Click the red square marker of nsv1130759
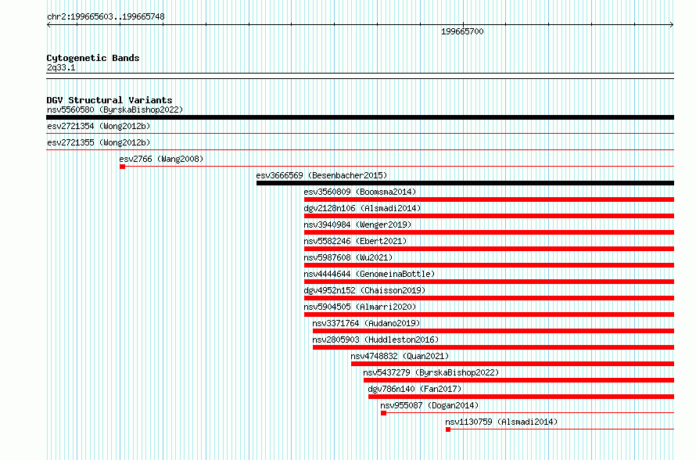This screenshot has height=460, width=696. pyautogui.click(x=448, y=429)
